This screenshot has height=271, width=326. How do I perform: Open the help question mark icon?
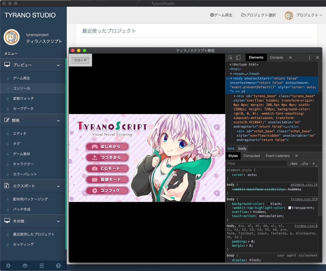pos(58,266)
